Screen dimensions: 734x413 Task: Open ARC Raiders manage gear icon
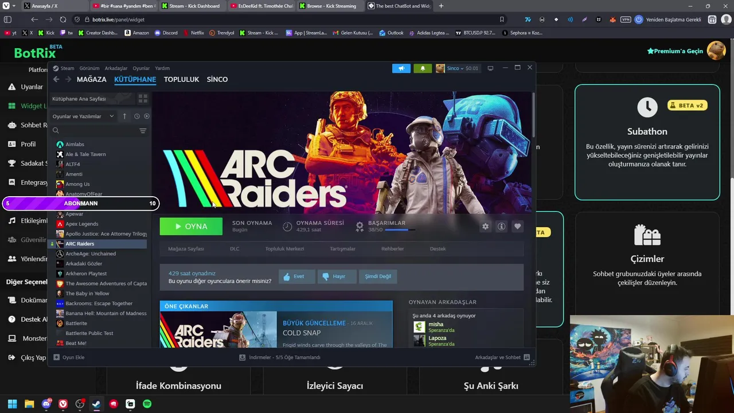tap(486, 227)
